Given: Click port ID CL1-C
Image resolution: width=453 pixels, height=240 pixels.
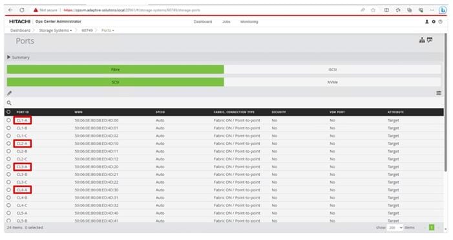Looking at the screenshot, I should coord(22,136).
